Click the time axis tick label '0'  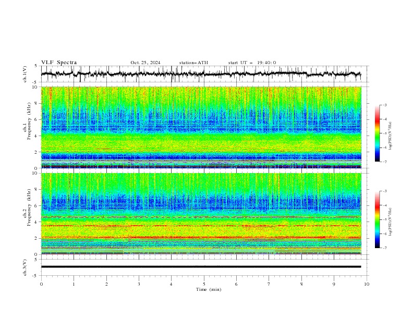click(41, 284)
